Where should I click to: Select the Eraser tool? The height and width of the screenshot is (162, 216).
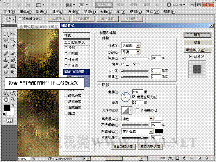tap(5, 66)
